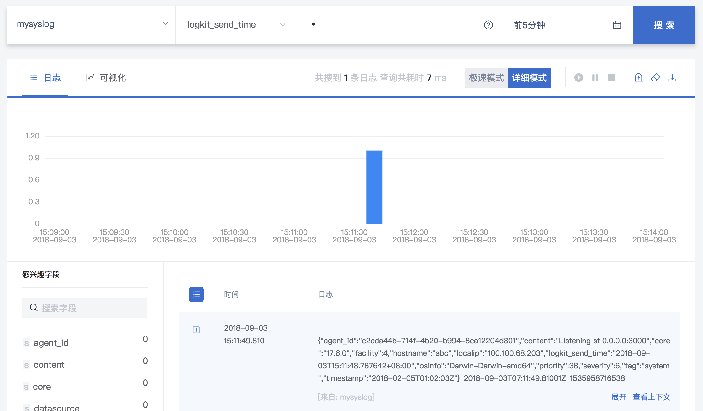
Task: Click the blue histogram bar at 15:11:30
Action: [374, 187]
